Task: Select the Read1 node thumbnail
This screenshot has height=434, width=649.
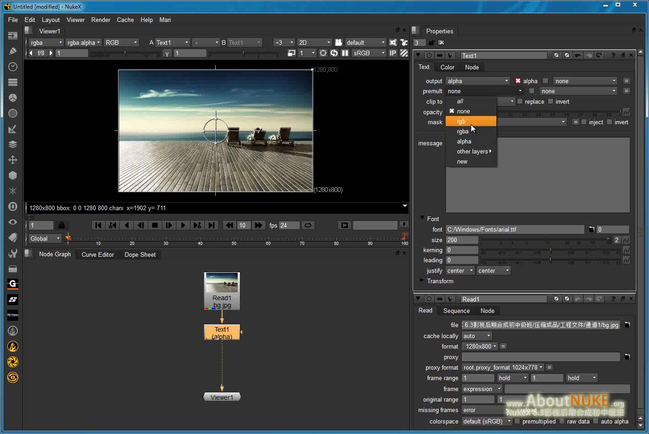Action: pyautogui.click(x=222, y=283)
